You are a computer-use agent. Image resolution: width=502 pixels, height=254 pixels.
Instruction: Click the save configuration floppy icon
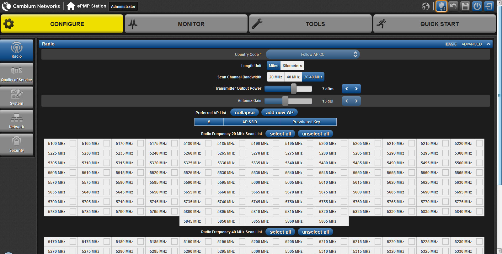coord(465,6)
